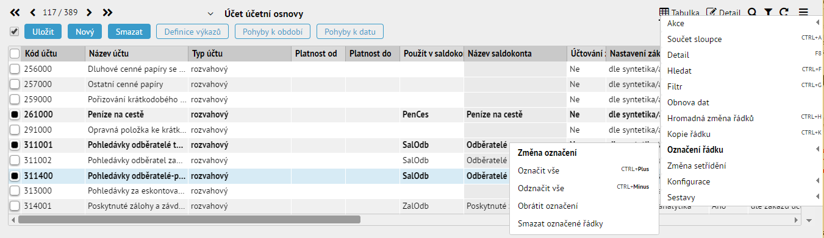Screen dimensions: 824x238
Task: Select the ZalOdb cell in row 314001
Action: [432, 206]
